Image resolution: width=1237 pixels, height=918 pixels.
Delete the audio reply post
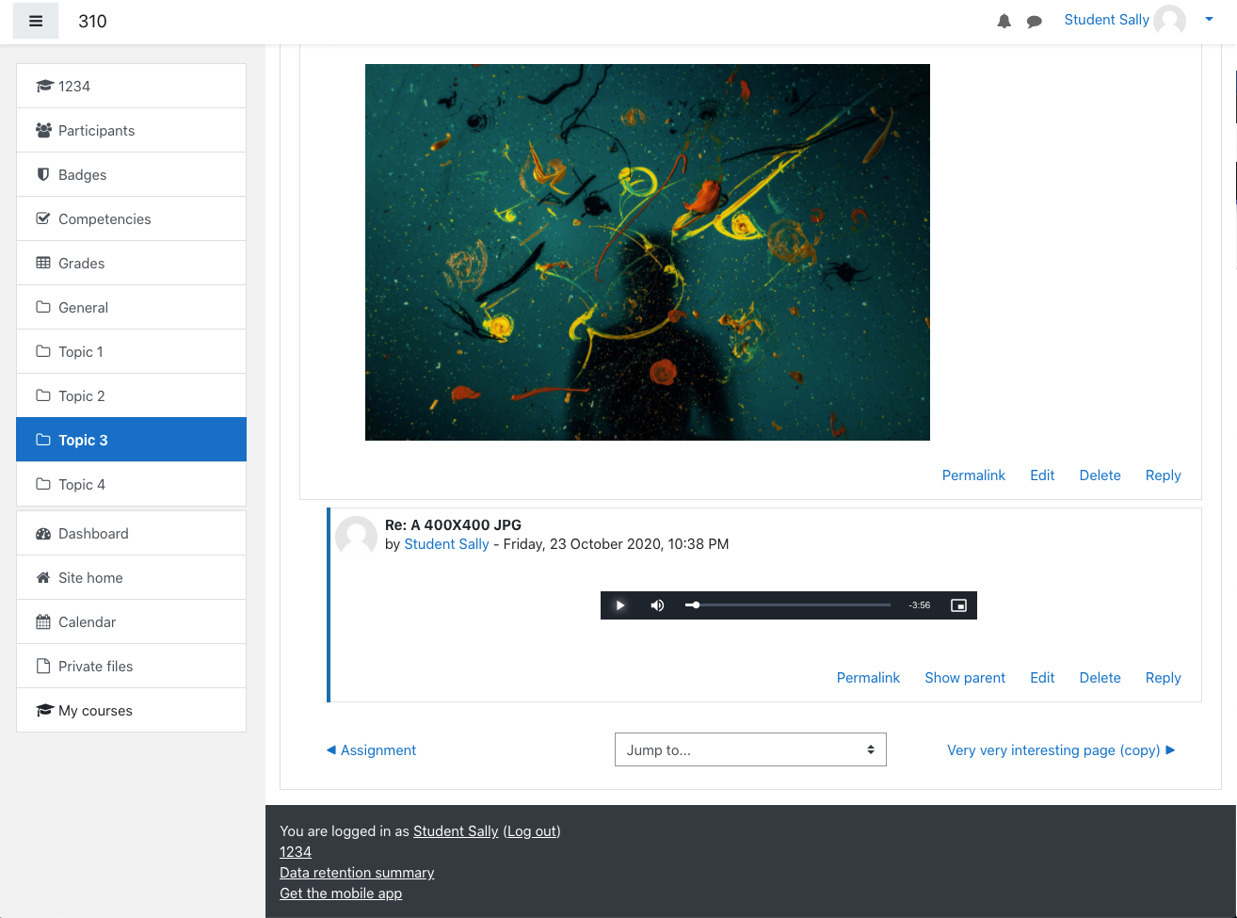[1100, 678]
